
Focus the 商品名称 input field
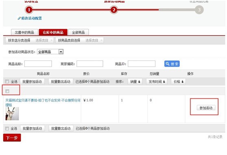pyautogui.click(x=38, y=64)
